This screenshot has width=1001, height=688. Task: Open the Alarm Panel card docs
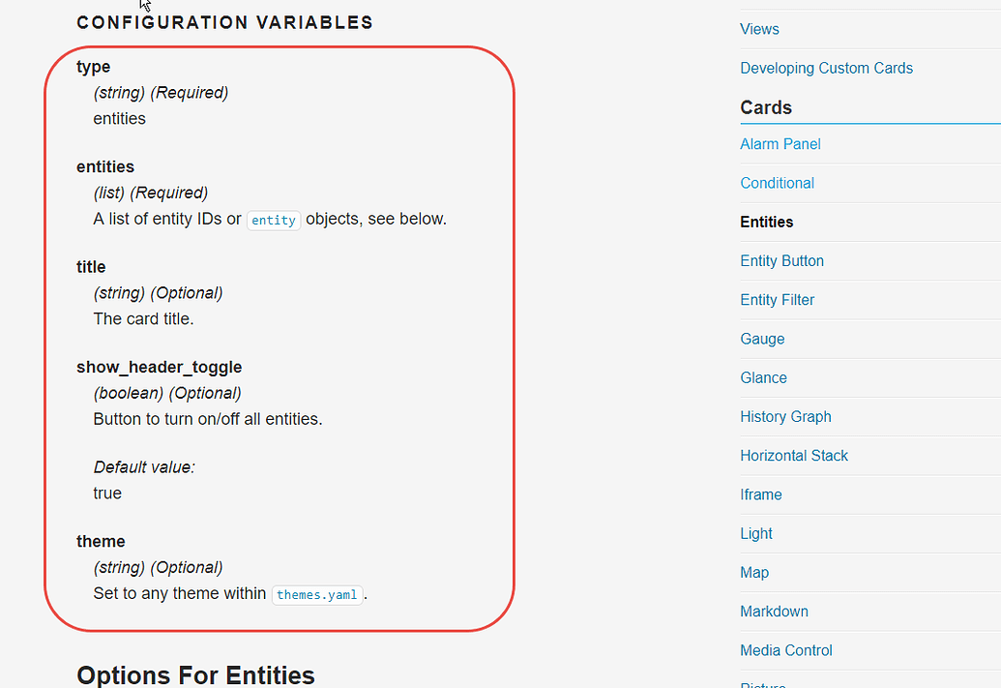tap(780, 144)
